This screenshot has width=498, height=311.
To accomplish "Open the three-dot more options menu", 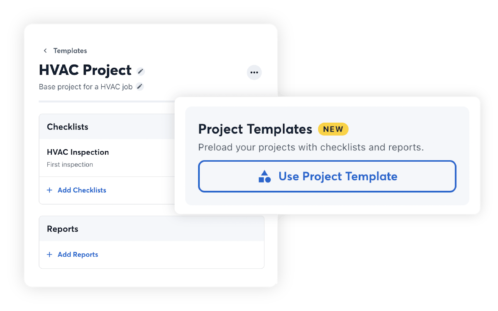I will tap(254, 73).
